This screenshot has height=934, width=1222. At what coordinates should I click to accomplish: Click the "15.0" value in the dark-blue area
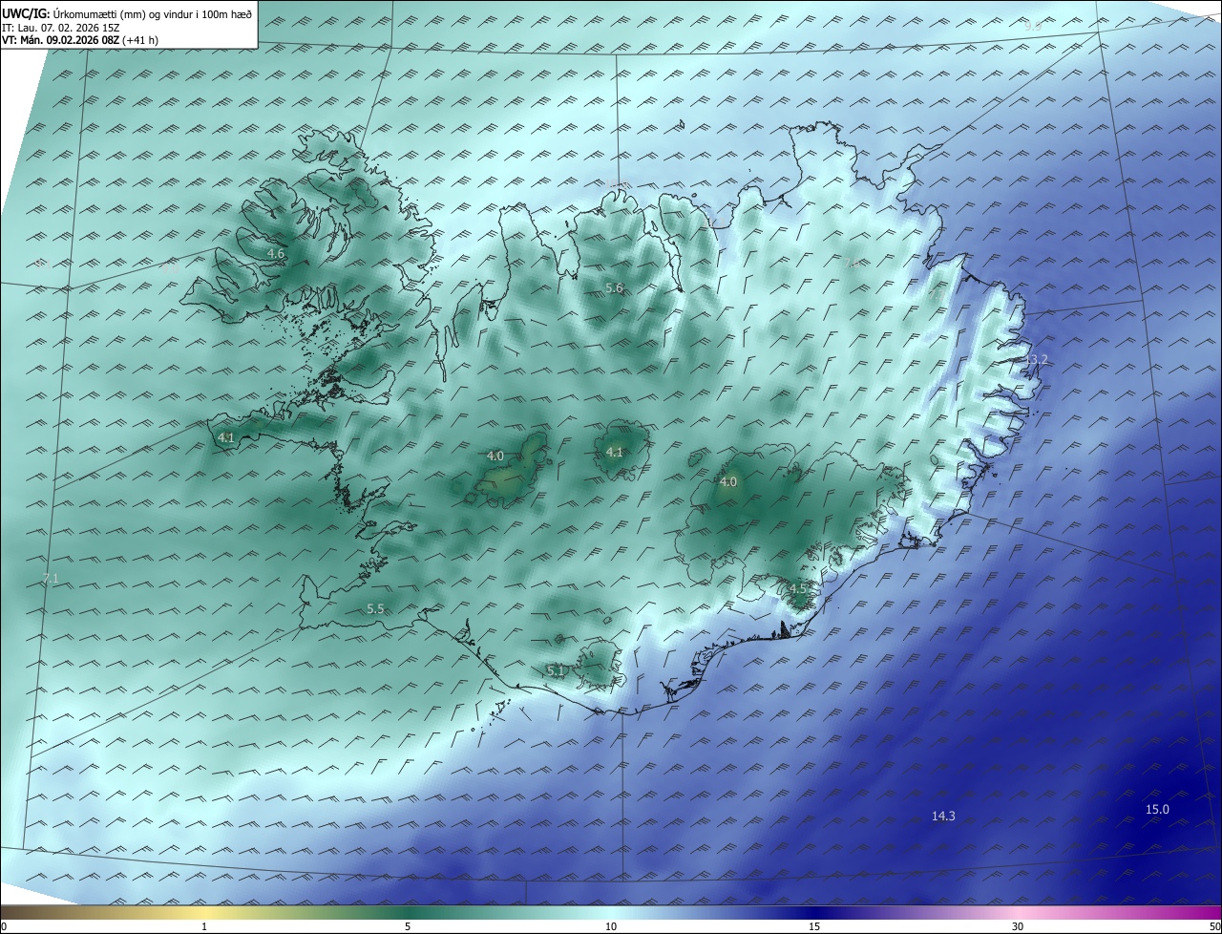1157,810
